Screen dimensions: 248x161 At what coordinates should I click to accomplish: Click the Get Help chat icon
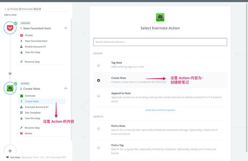click(x=7, y=157)
